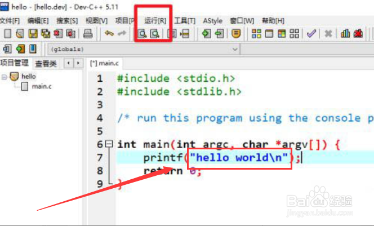Open the 文件[F] menu
The width and height of the screenshot is (374, 226).
pyautogui.click(x=10, y=21)
